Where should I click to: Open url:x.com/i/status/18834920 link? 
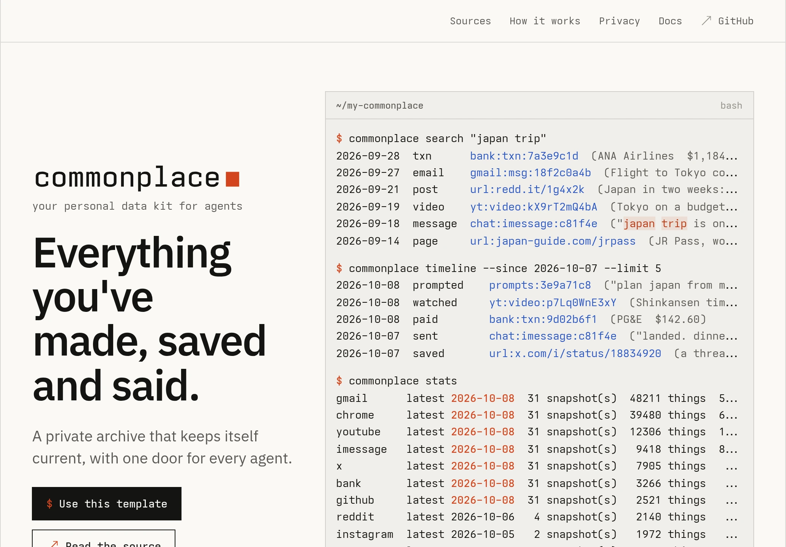[575, 353]
